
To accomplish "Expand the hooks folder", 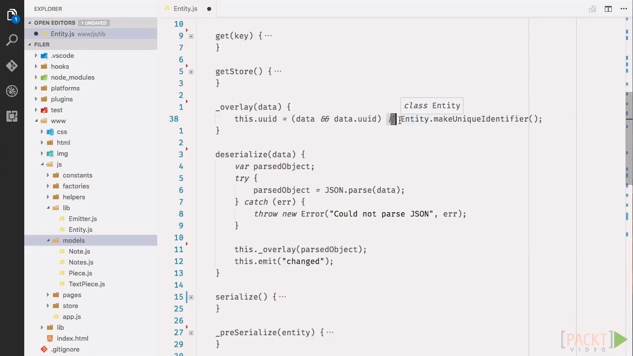I will point(60,66).
